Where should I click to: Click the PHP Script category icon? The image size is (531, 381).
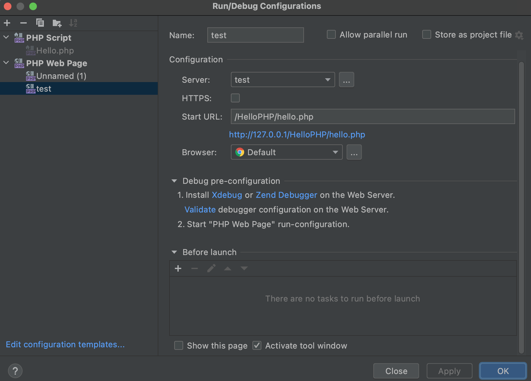pos(19,38)
